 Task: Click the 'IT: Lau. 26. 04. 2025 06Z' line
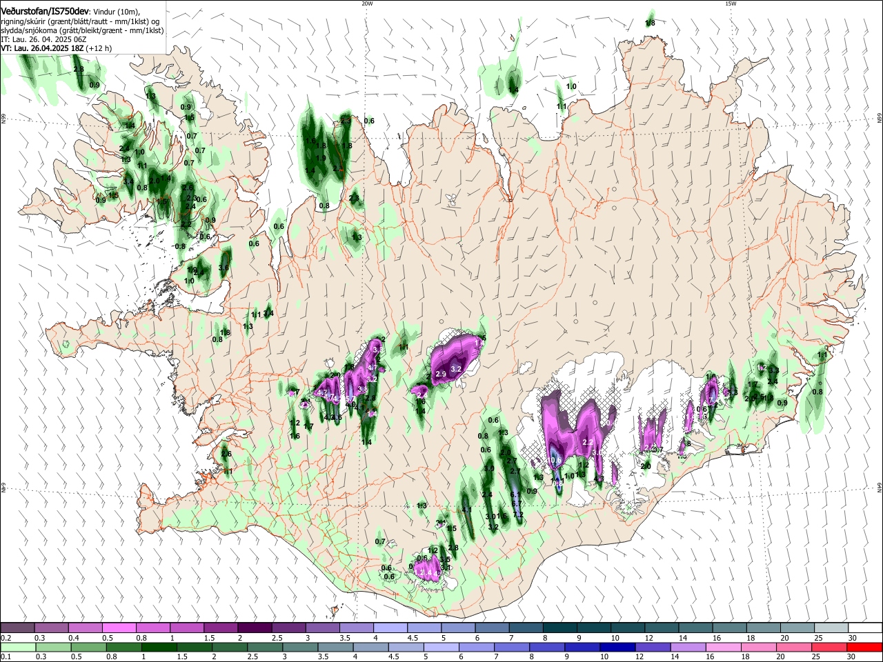click(x=43, y=40)
